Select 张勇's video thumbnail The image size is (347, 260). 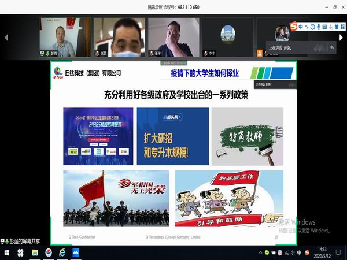[120, 37]
